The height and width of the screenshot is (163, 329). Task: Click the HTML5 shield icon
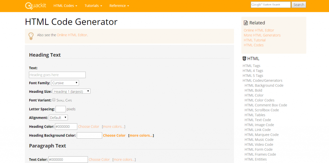pos(244,59)
